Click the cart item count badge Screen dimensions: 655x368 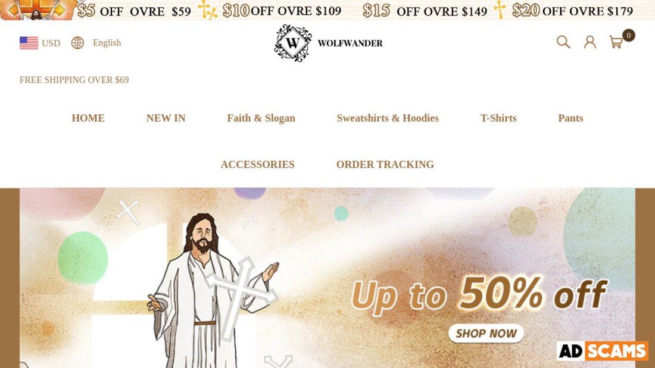tap(628, 36)
